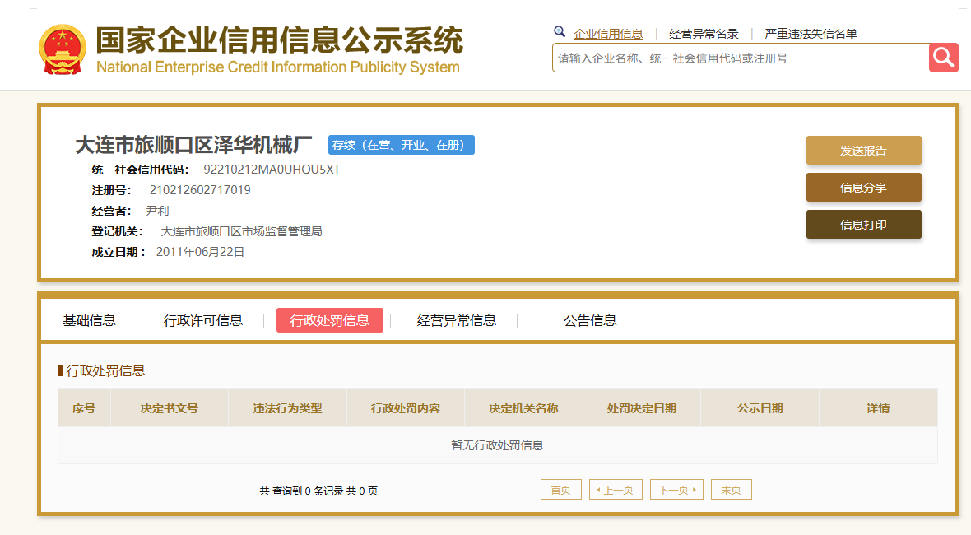Image resolution: width=971 pixels, height=535 pixels.
Task: Click the 详情 column header
Action: point(878,408)
